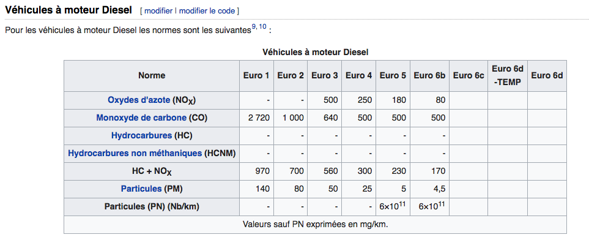The image size is (589, 240).
Task: Click the 4,5 particules value cell
Action: [429, 189]
